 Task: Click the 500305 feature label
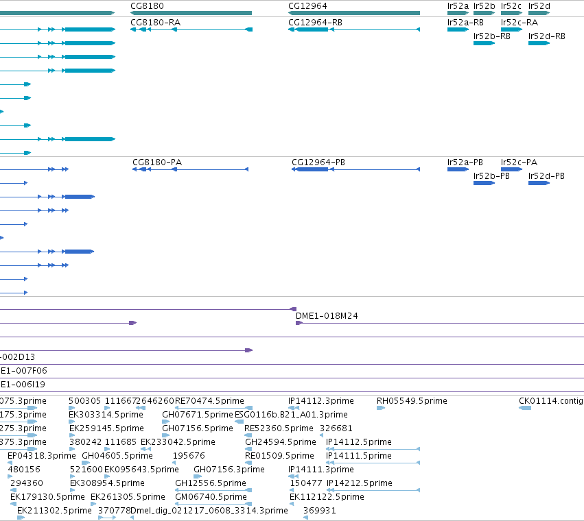[x=84, y=401]
